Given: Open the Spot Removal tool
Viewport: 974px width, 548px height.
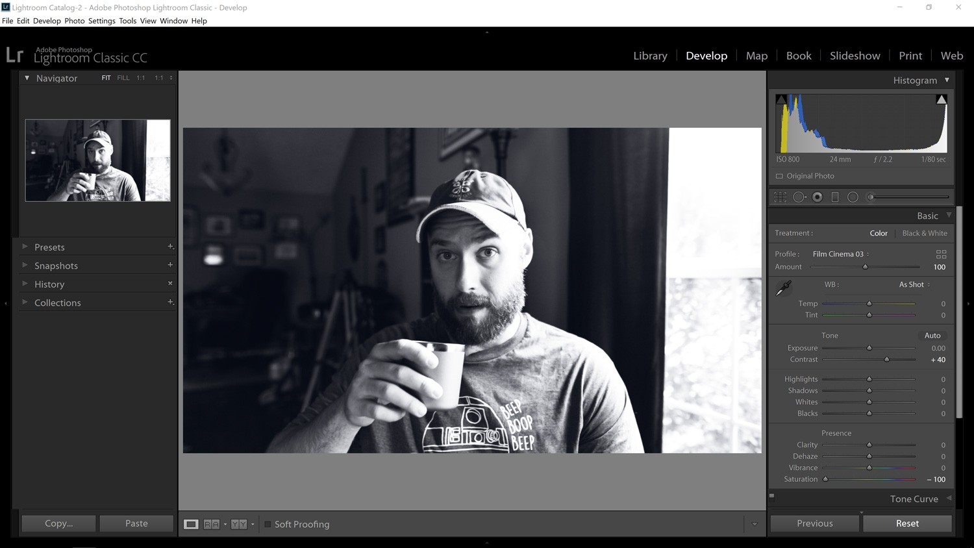Looking at the screenshot, I should coord(799,197).
